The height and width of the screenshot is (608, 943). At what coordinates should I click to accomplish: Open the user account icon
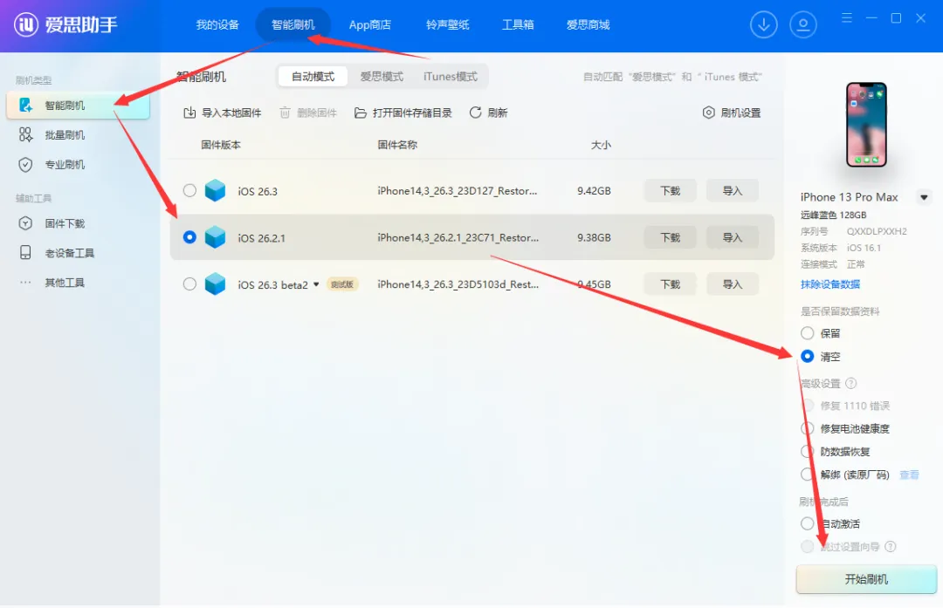click(x=803, y=24)
